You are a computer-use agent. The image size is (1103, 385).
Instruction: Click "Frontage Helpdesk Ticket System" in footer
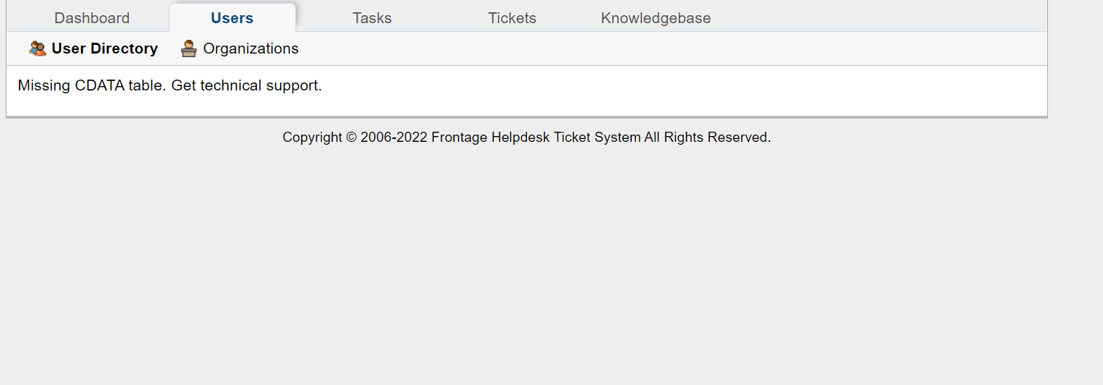pos(536,137)
